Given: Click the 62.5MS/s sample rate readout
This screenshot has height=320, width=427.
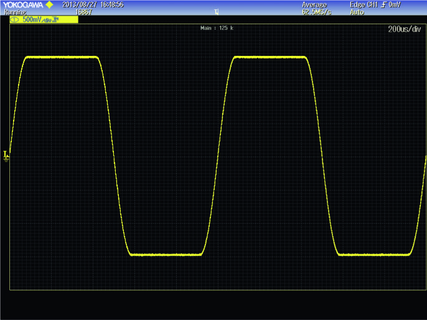Looking at the screenshot, I should point(316,12).
